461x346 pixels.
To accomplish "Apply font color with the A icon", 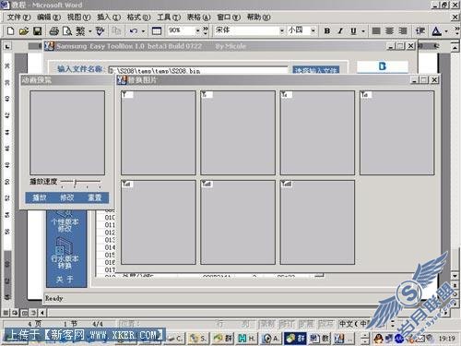I will 436,30.
